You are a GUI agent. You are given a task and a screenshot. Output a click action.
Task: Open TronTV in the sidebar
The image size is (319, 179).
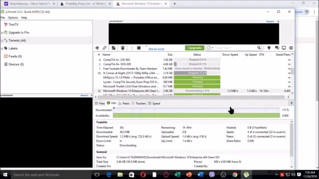tap(13, 24)
